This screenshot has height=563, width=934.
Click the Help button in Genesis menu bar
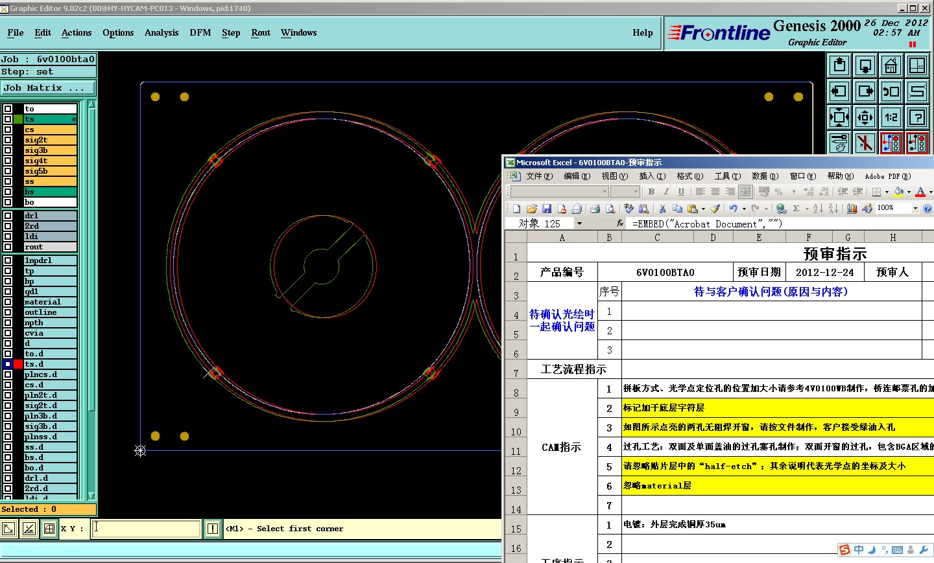642,32
